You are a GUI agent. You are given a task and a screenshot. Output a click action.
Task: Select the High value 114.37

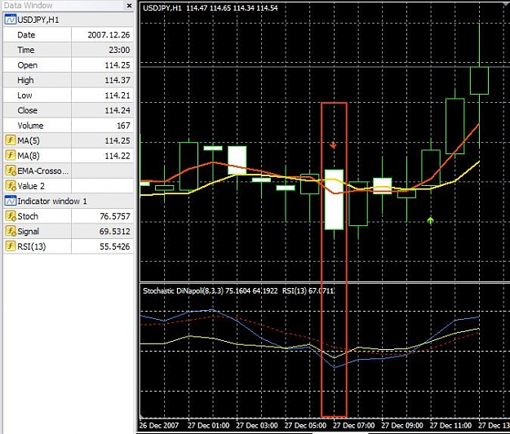click(117, 80)
